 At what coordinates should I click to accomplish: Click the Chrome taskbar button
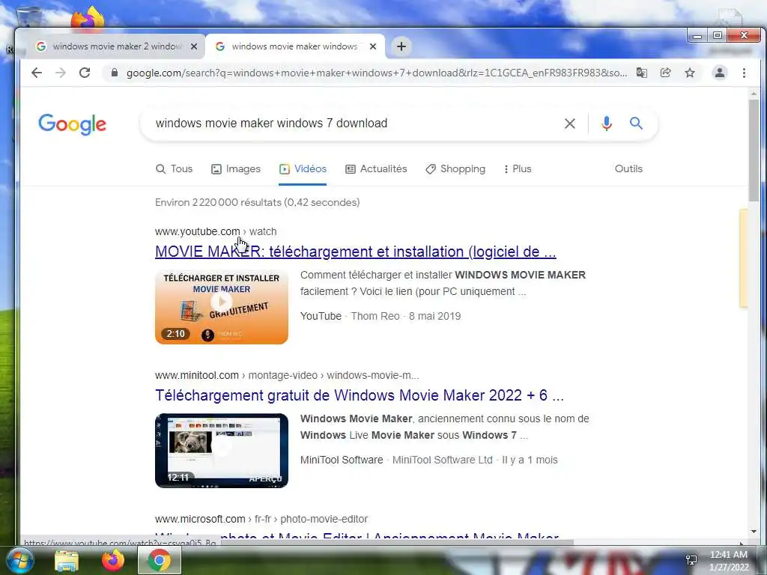click(160, 560)
